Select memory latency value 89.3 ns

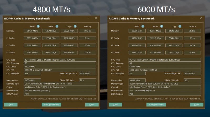pyautogui.click(x=87, y=31)
